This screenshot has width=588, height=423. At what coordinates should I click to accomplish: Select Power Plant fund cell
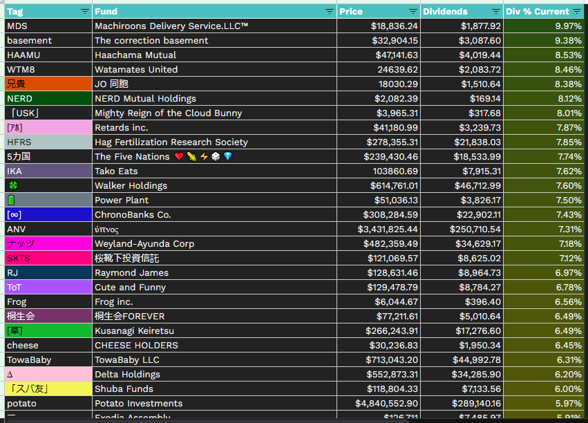pyautogui.click(x=214, y=200)
